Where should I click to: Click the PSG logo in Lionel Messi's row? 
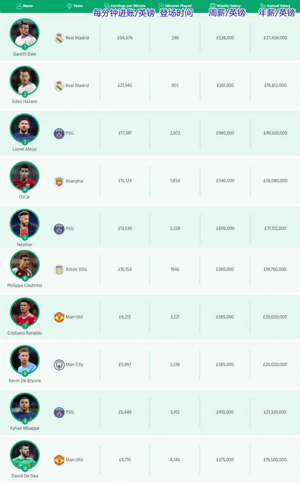[x=59, y=133]
